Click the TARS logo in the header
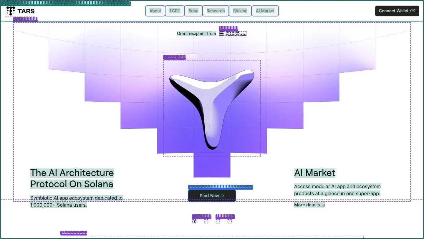The height and width of the screenshot is (239, 424). click(x=20, y=11)
